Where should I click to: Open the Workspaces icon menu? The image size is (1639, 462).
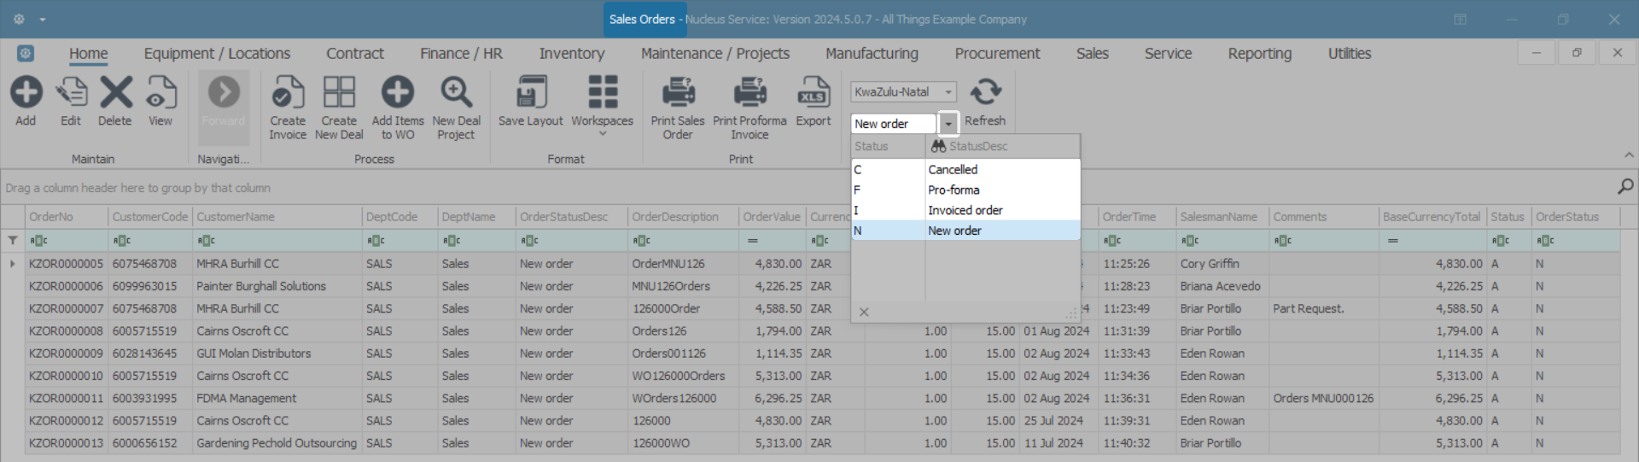click(603, 92)
